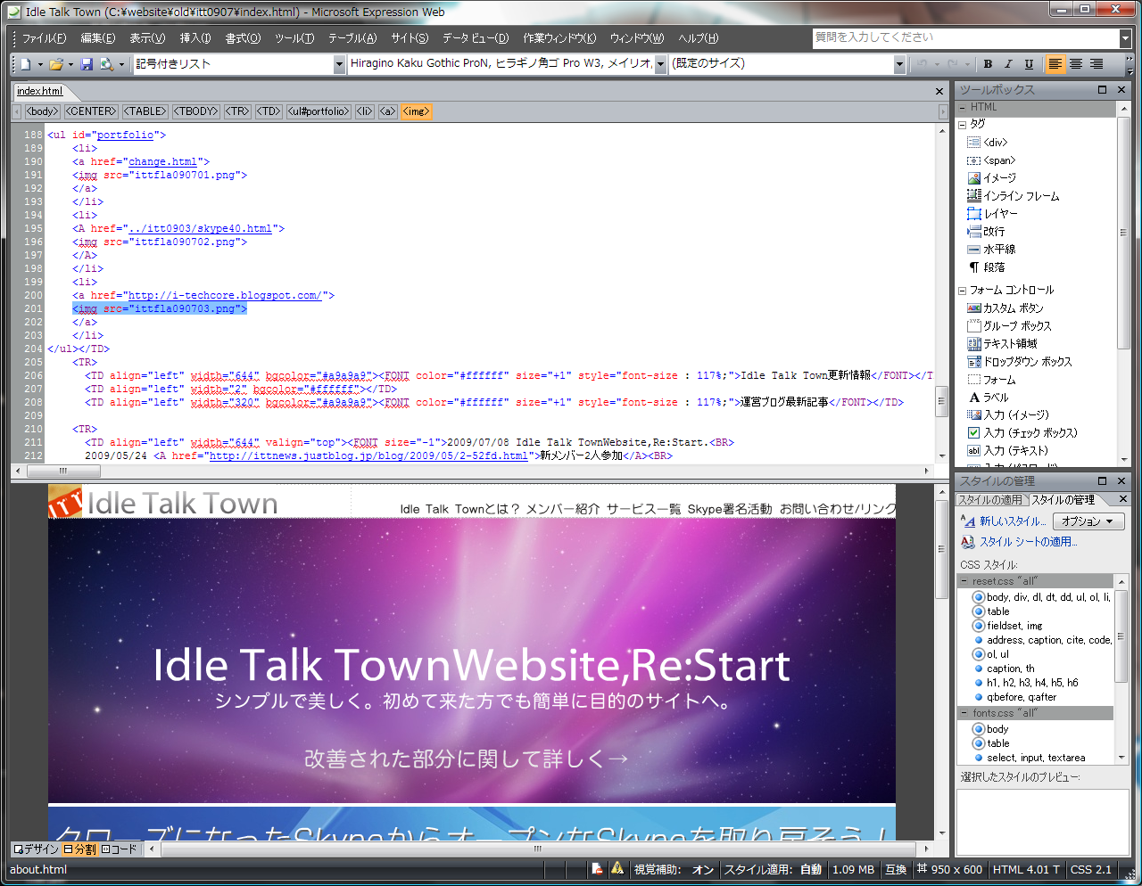Open the 作業ウィンドウ(K) menu
The image size is (1142, 886).
(559, 38)
